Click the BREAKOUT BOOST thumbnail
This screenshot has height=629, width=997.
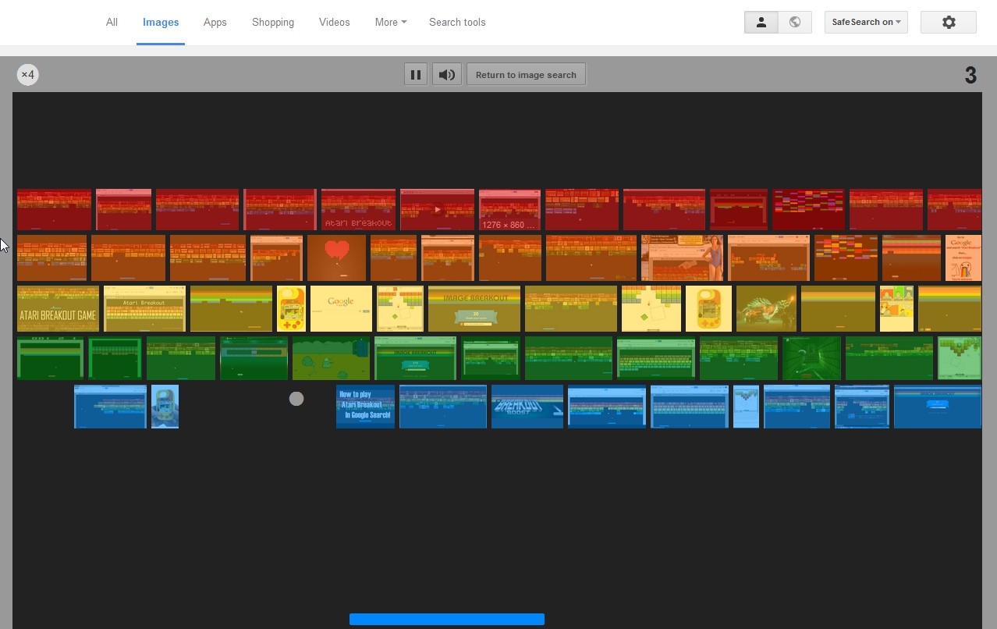[527, 407]
